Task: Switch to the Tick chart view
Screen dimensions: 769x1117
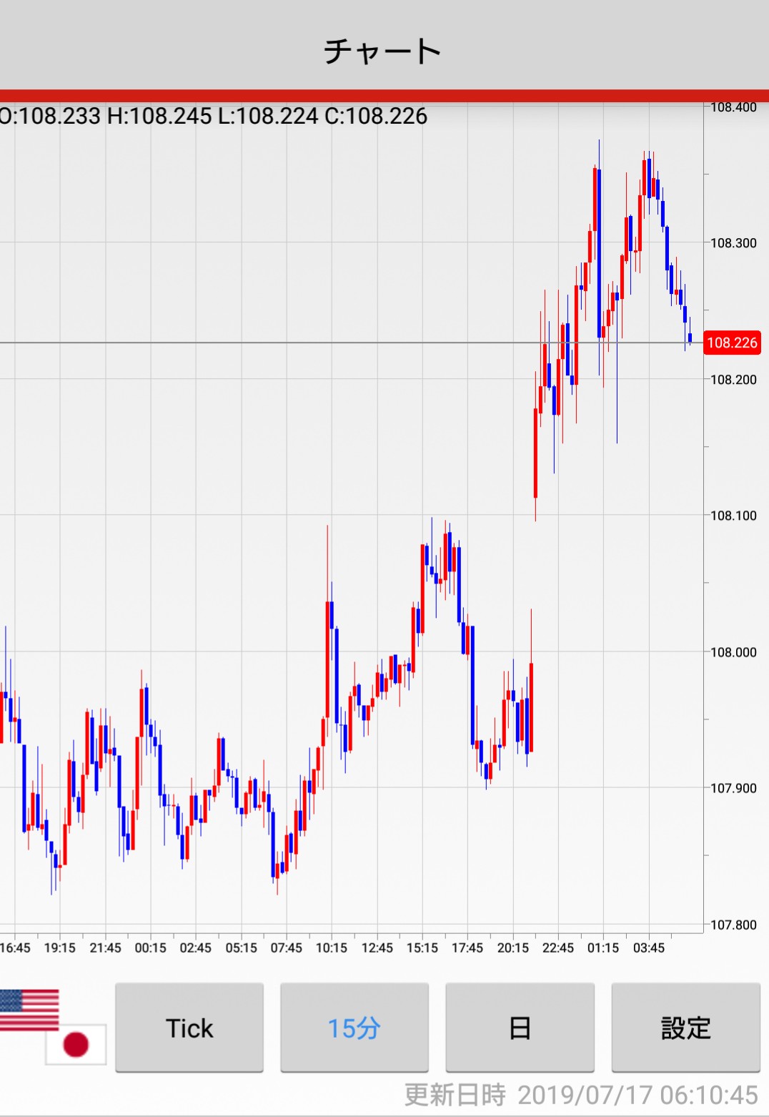Action: 189,1028
